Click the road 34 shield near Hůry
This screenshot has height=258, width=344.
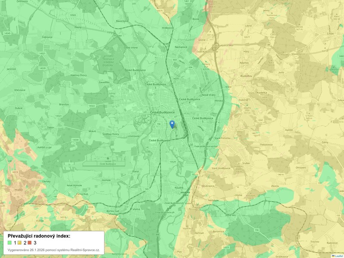pos(268,44)
